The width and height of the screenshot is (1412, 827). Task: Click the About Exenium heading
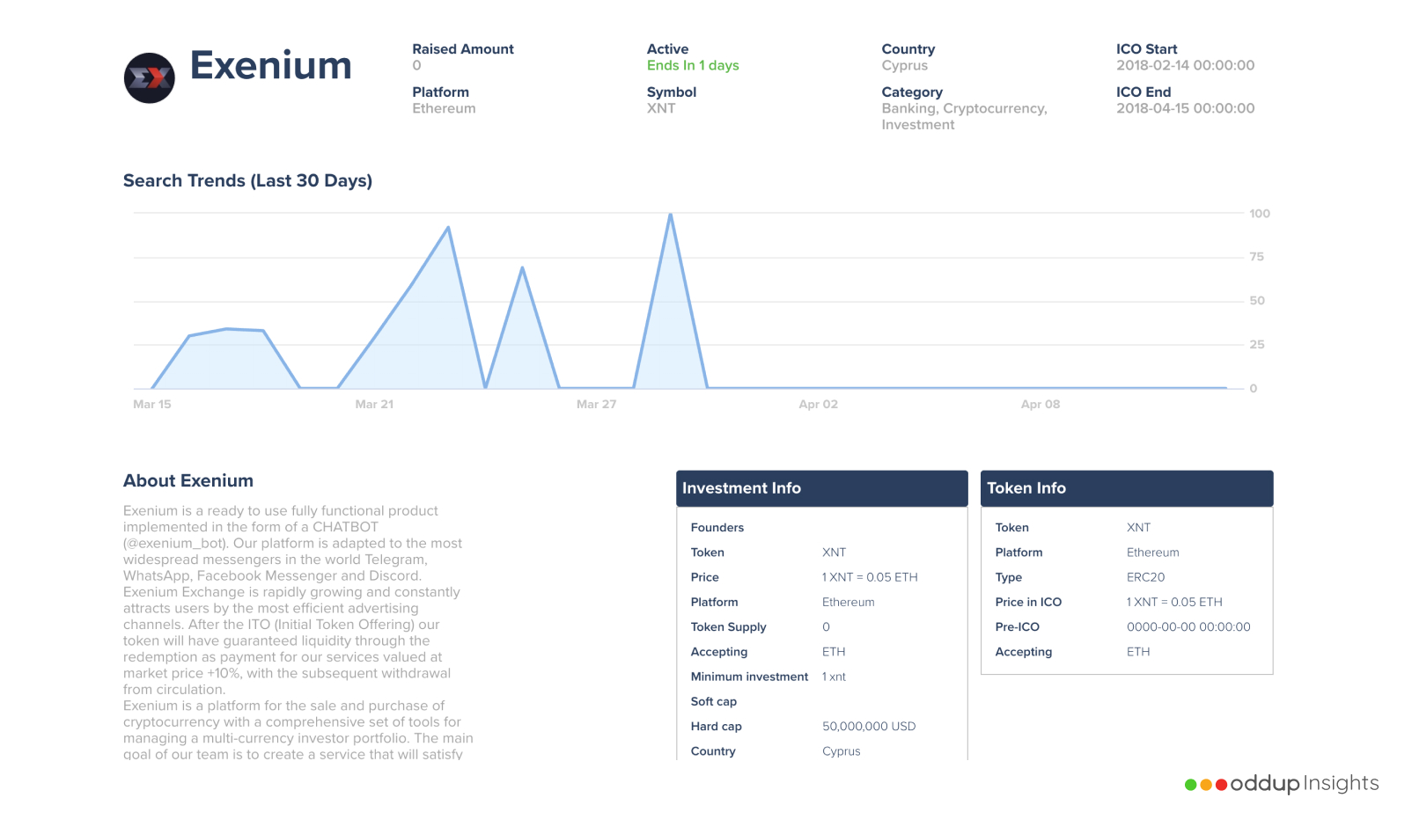[x=188, y=481]
